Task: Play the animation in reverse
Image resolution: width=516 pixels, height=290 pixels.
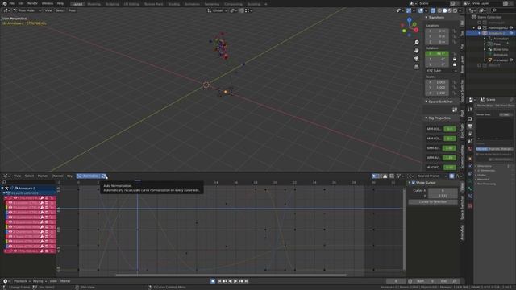Action: [230, 281]
